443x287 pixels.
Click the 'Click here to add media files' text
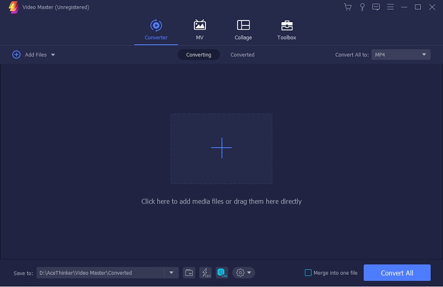click(x=221, y=201)
